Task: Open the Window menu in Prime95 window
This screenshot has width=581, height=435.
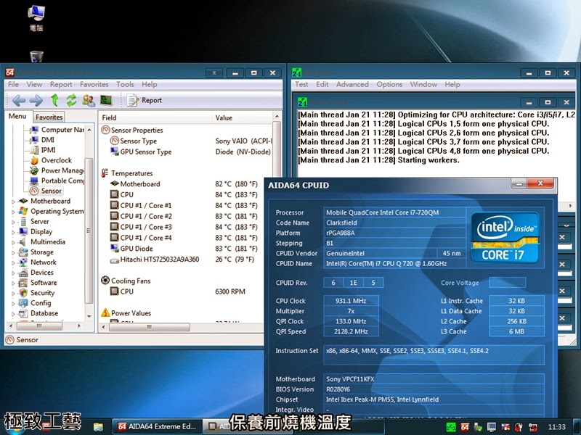Action: point(423,84)
